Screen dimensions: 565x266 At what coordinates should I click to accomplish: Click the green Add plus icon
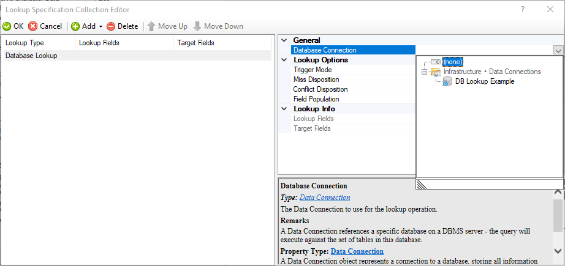click(75, 26)
